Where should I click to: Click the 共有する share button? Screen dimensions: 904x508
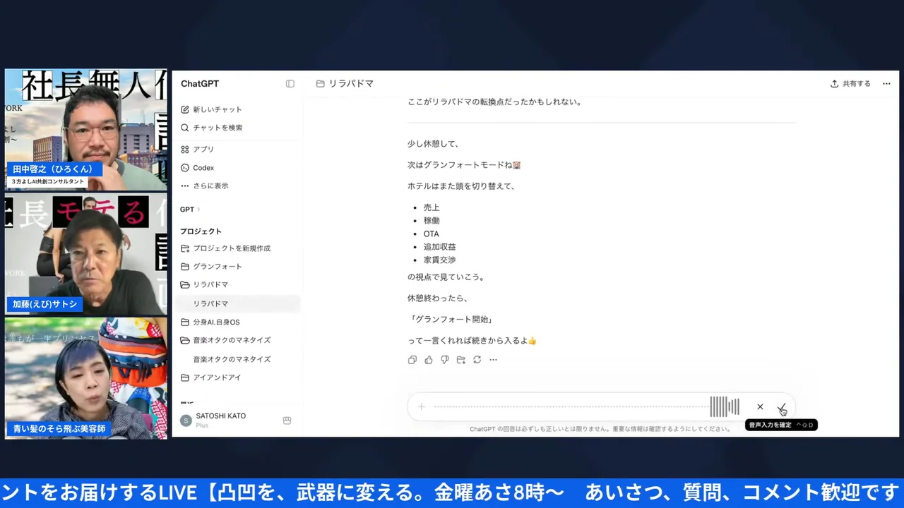(x=850, y=83)
